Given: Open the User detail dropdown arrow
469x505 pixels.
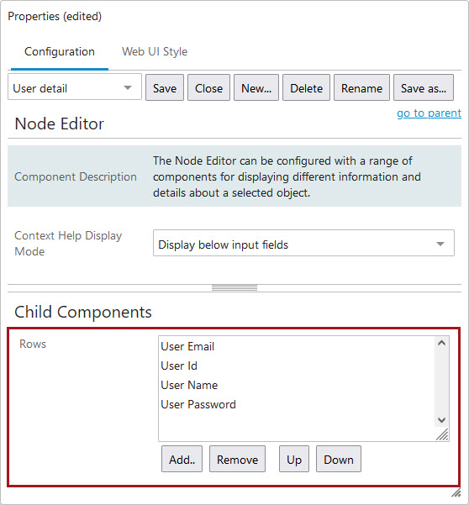Looking at the screenshot, I should click(x=128, y=87).
